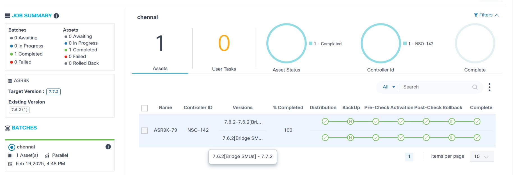
Task: Click the Job Summary info icon
Action: pyautogui.click(x=56, y=16)
